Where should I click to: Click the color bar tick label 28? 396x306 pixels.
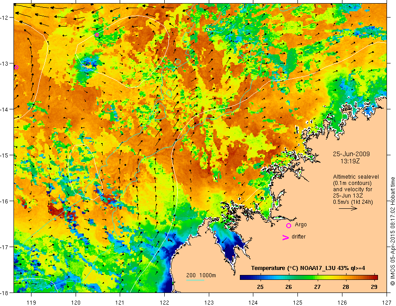click(x=346, y=287)
